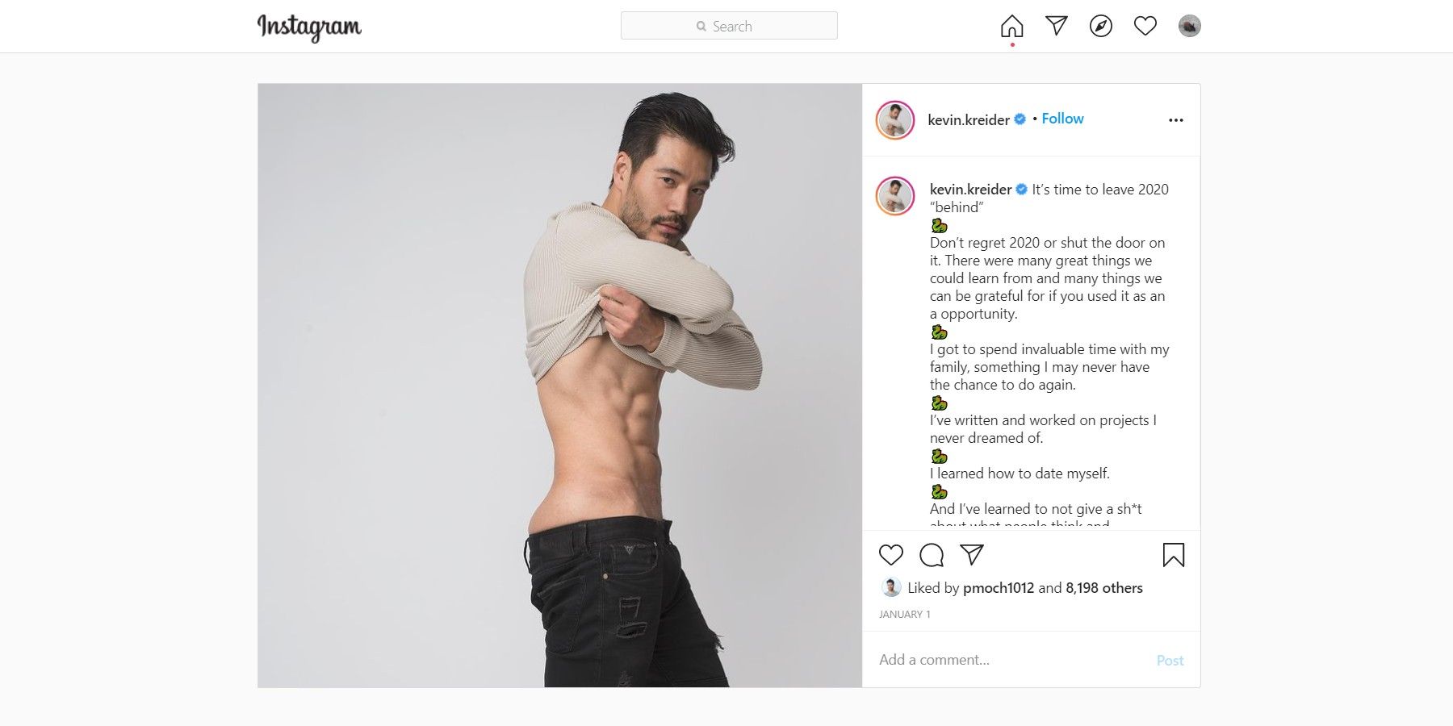View the 8,198 others likes list

(x=1104, y=588)
